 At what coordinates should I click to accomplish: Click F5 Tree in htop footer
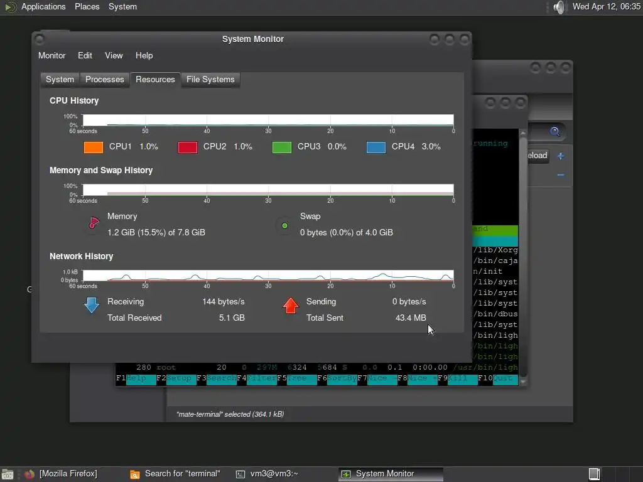[x=297, y=378]
